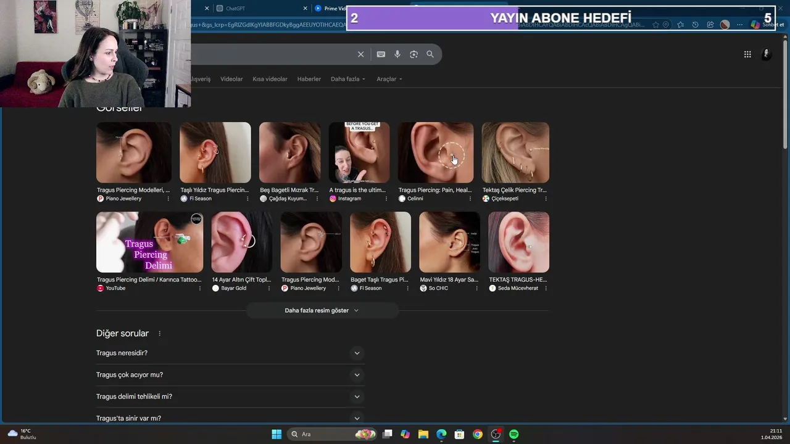
Task: Open Task View from the taskbar
Action: (x=387, y=434)
